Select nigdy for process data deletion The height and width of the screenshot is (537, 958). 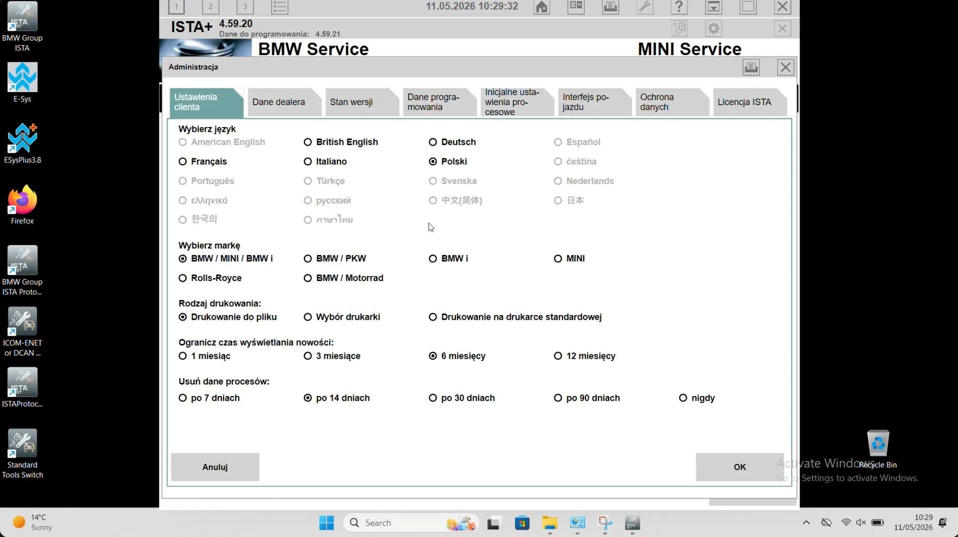(x=697, y=398)
